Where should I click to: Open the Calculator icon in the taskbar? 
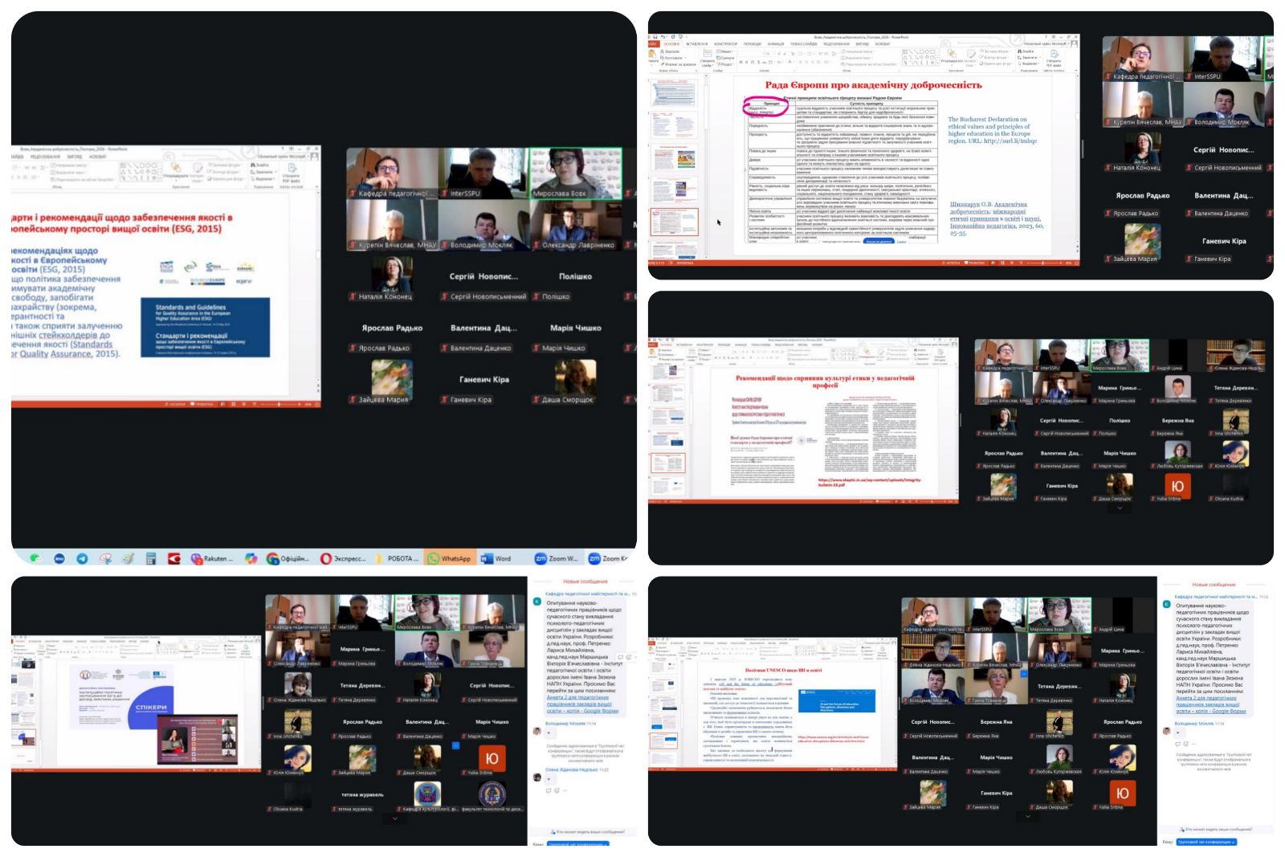(150, 558)
